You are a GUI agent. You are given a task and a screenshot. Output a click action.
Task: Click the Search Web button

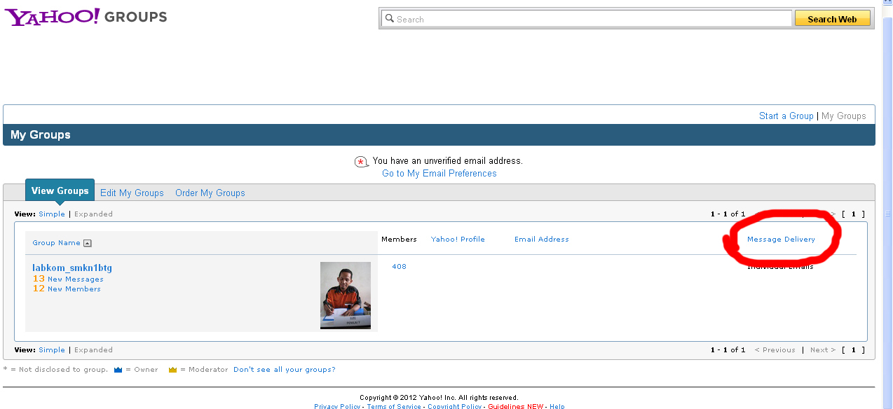[x=832, y=19]
